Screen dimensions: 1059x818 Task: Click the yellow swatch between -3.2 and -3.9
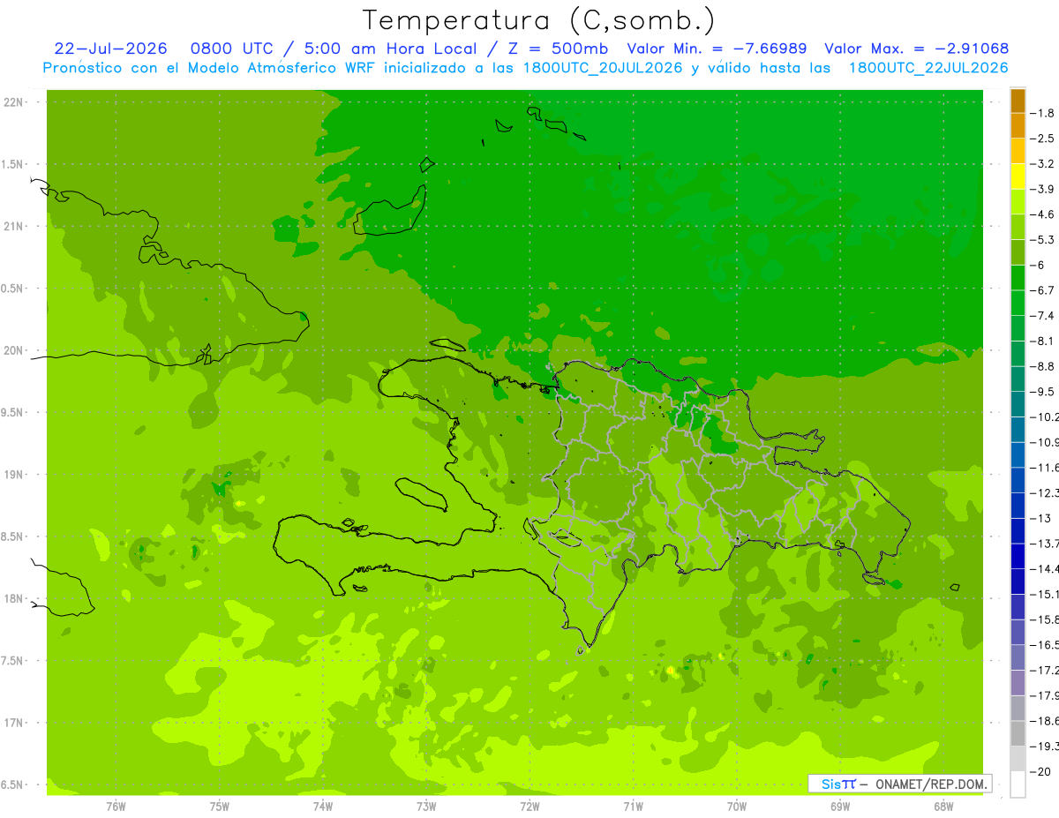(x=1018, y=176)
